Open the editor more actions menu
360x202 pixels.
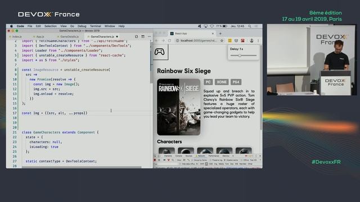150,36
